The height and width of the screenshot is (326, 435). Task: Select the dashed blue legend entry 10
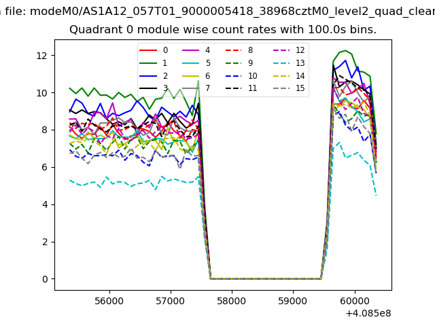click(x=232, y=76)
